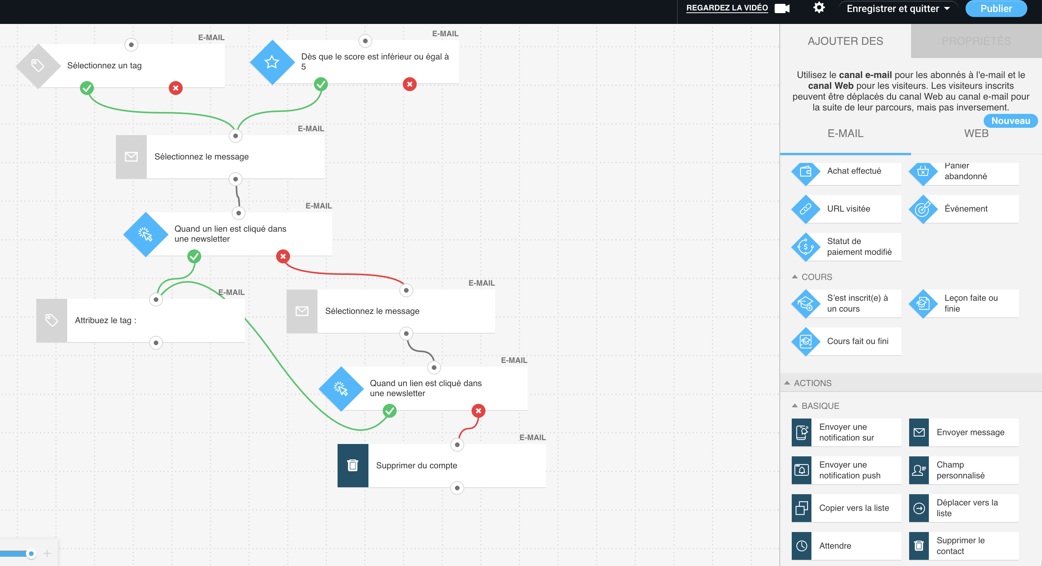Screen dimensions: 1042x566
Task: Open the PROPRIÉTÉS tab
Action: 976,41
